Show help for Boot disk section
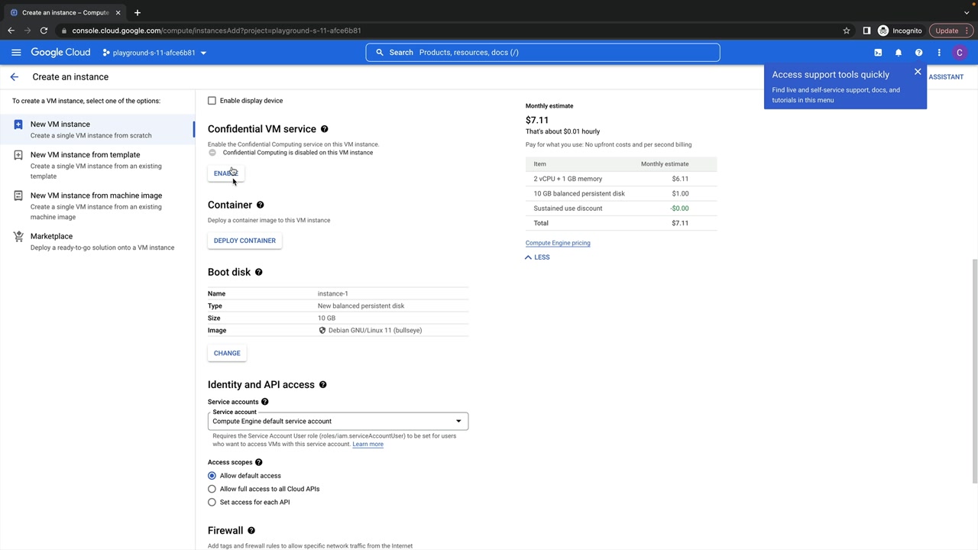Viewport: 978px width, 550px height. (258, 272)
